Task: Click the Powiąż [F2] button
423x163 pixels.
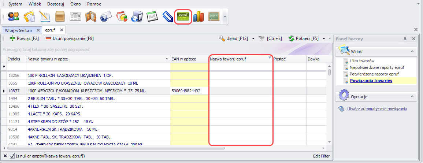Action: (24, 38)
